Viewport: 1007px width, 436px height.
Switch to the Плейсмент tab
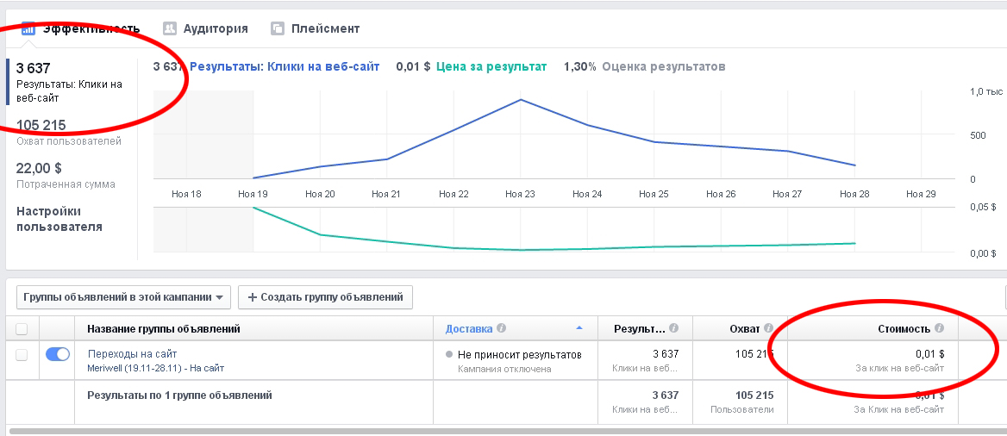click(x=325, y=28)
